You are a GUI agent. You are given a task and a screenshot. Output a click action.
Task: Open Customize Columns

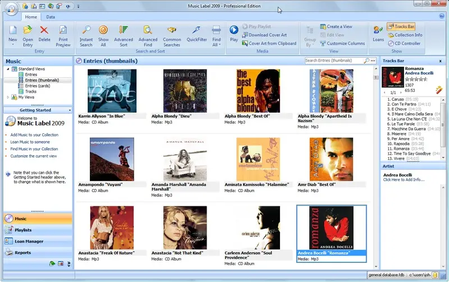point(342,44)
